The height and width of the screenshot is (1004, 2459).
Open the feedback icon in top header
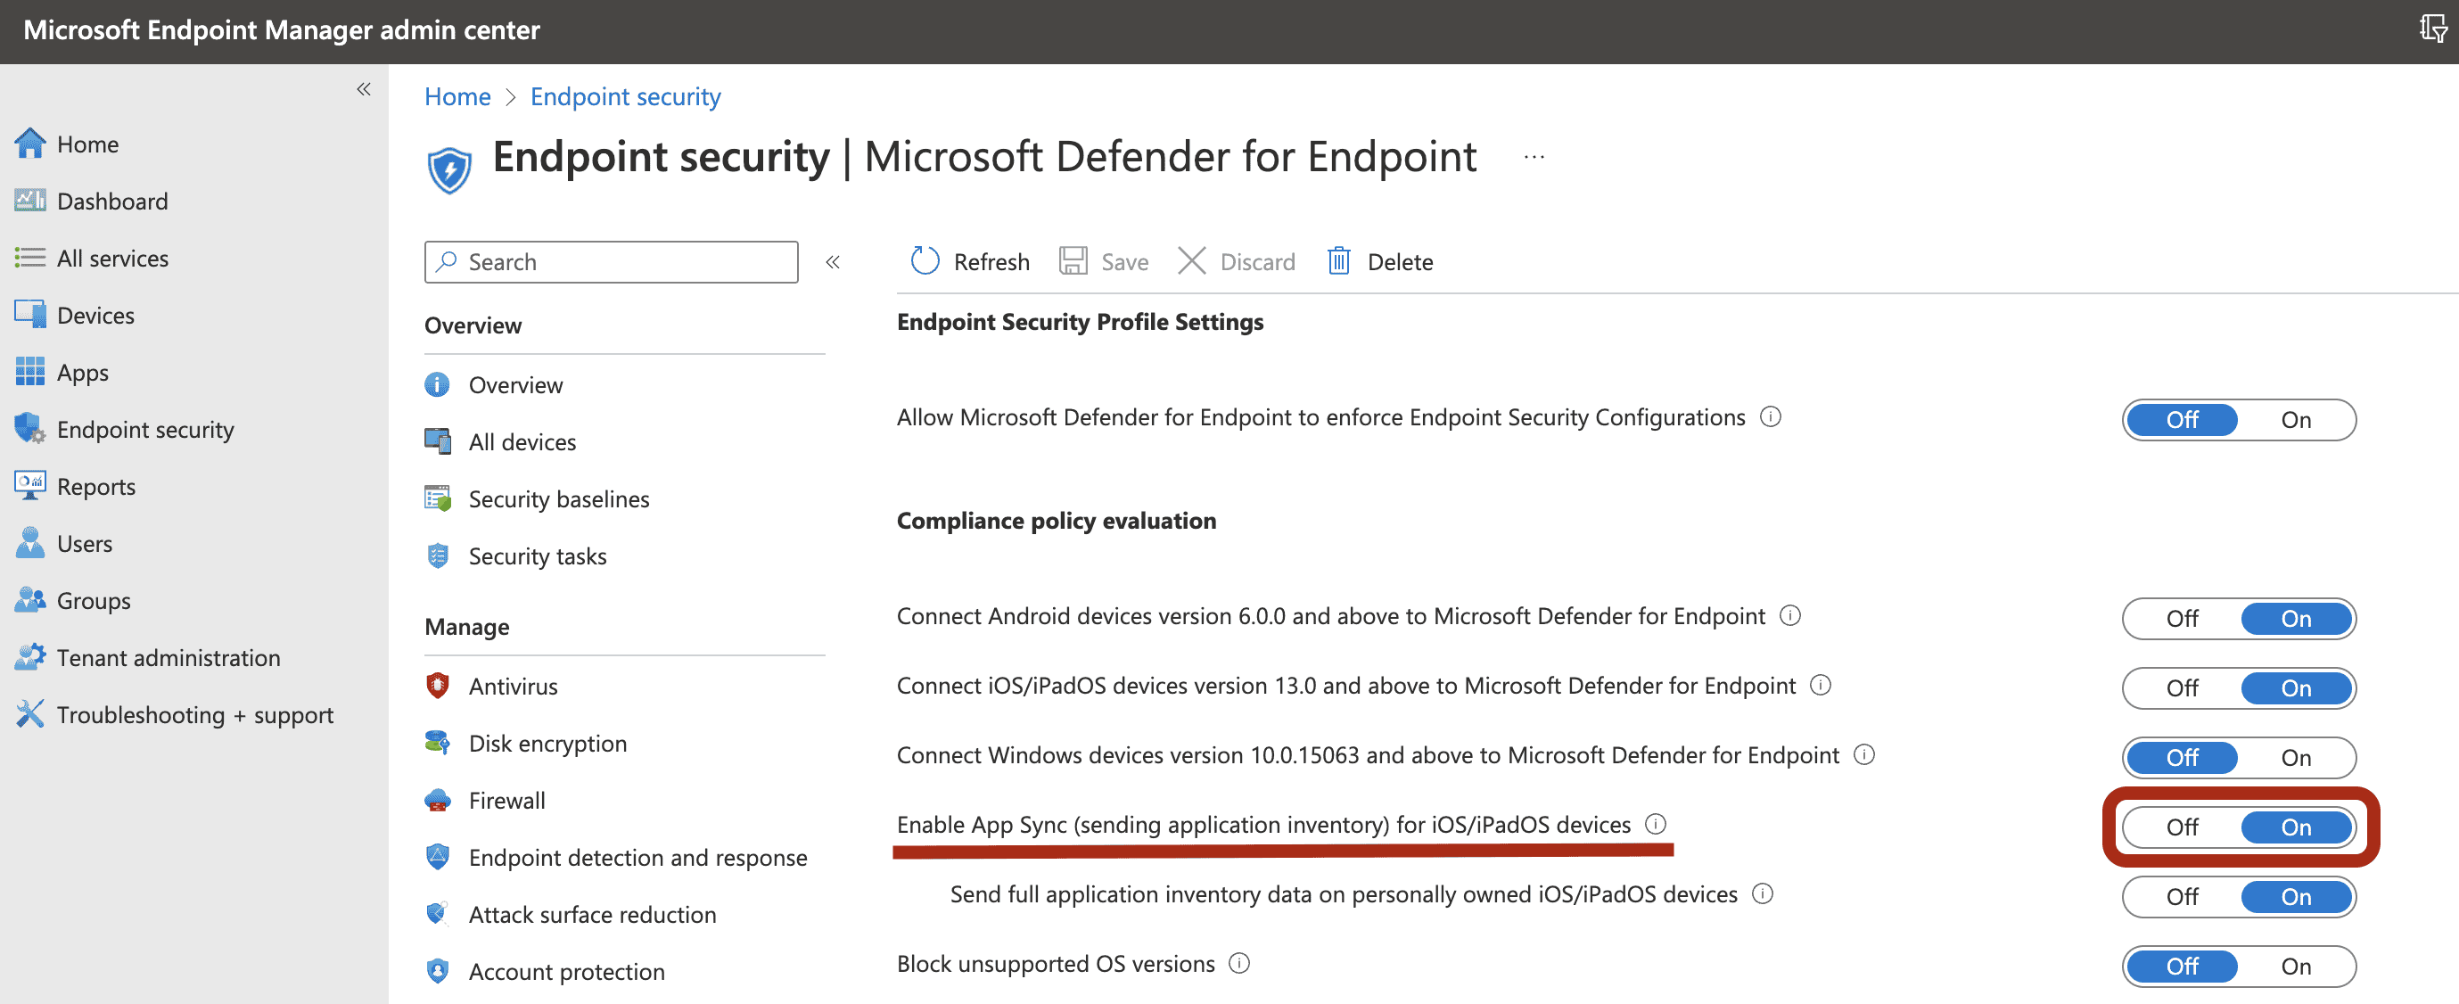2432,29
